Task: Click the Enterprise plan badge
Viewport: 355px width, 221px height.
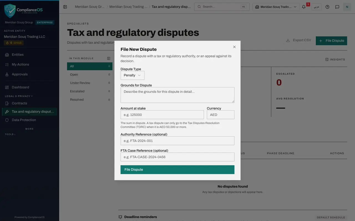Action: click(45, 23)
